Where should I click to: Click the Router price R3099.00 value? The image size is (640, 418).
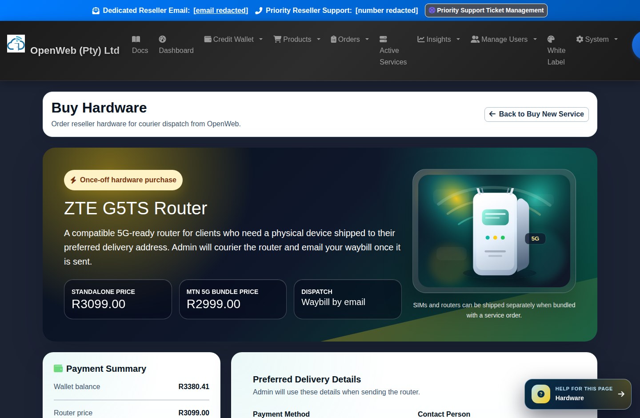[194, 413]
